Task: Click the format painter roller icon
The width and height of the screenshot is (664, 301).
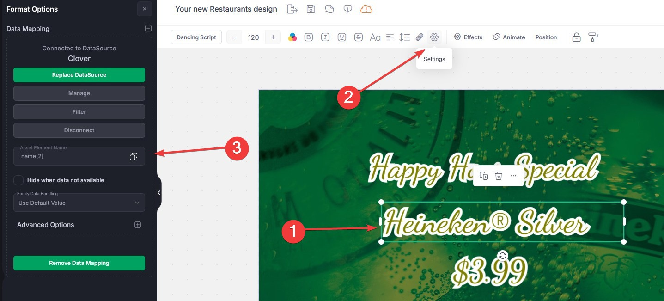Action: pos(593,37)
